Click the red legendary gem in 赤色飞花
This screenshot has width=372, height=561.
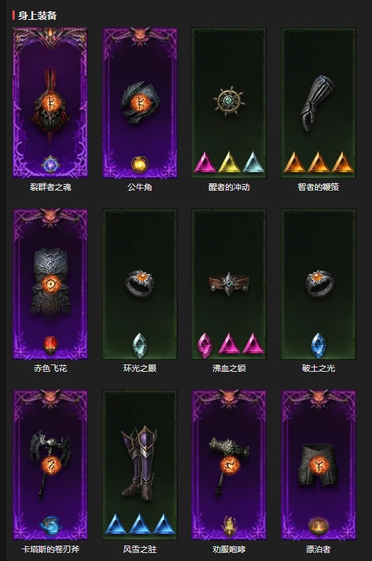51,345
